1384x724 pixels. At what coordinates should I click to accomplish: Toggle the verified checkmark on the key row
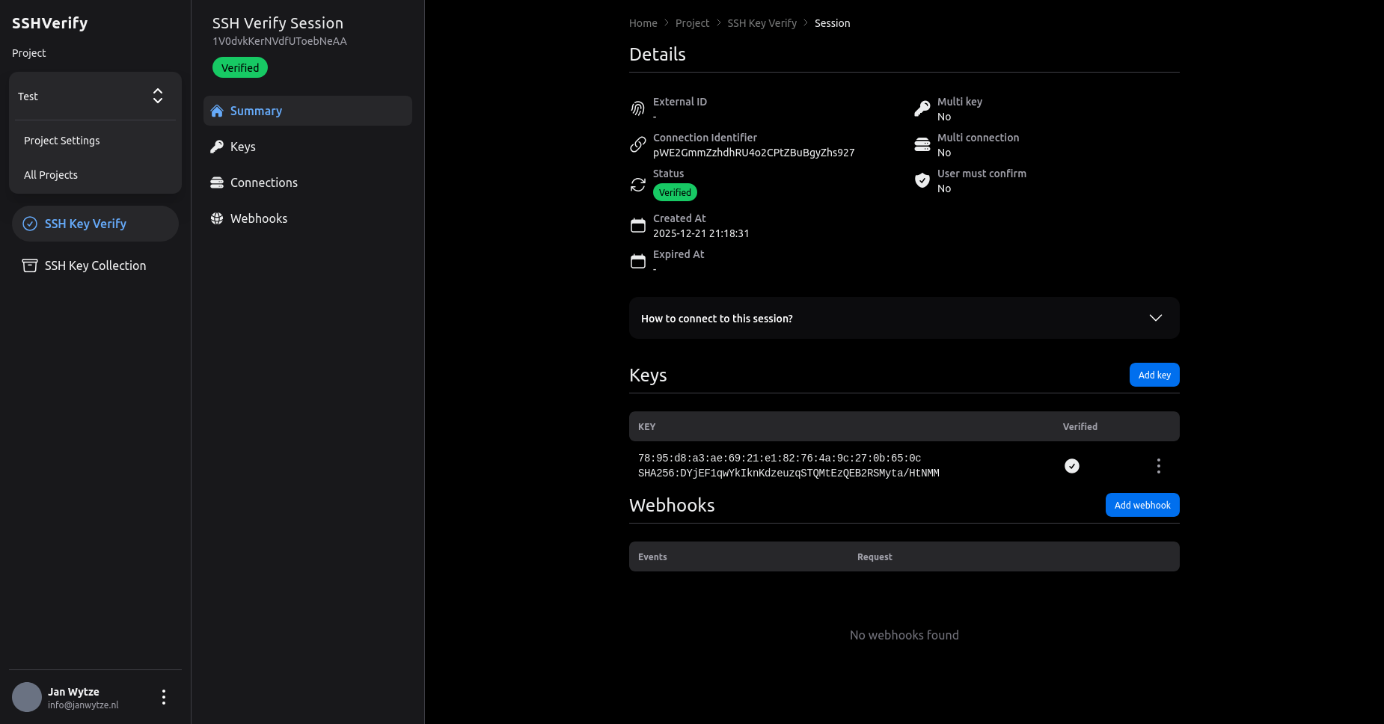1071,465
